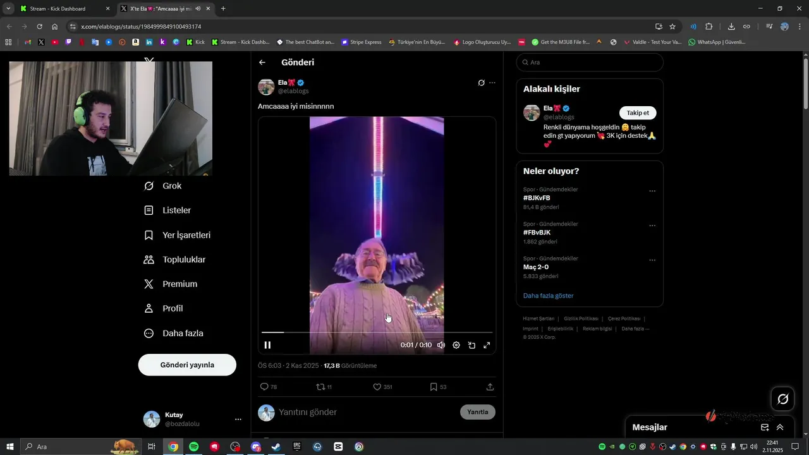Open the Stripe Express bookmark
This screenshot has height=455, width=809.
pos(362,42)
